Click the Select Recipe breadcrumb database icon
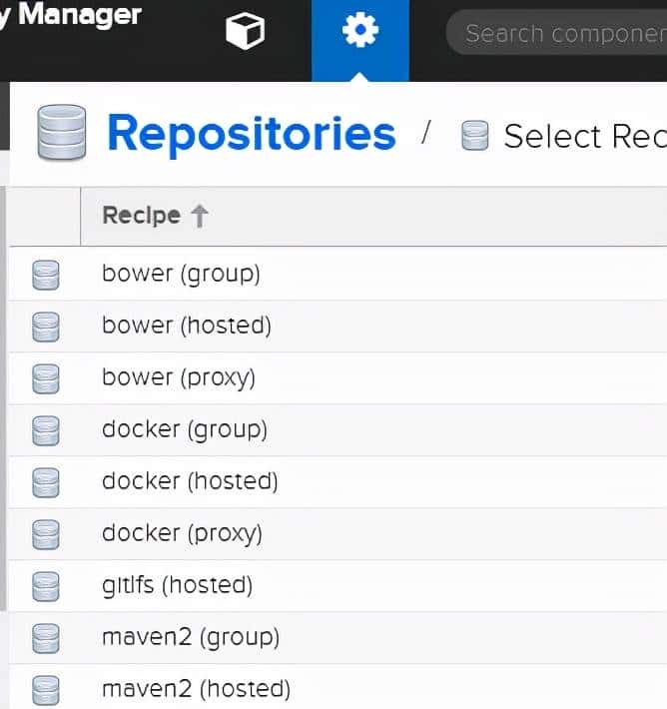This screenshot has height=709, width=667. [475, 136]
